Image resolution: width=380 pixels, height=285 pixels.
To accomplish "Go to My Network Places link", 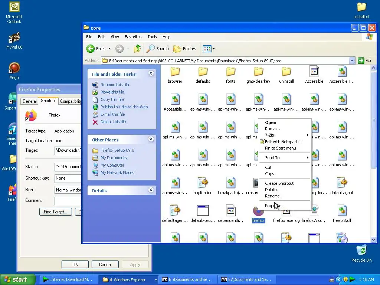I will [117, 173].
